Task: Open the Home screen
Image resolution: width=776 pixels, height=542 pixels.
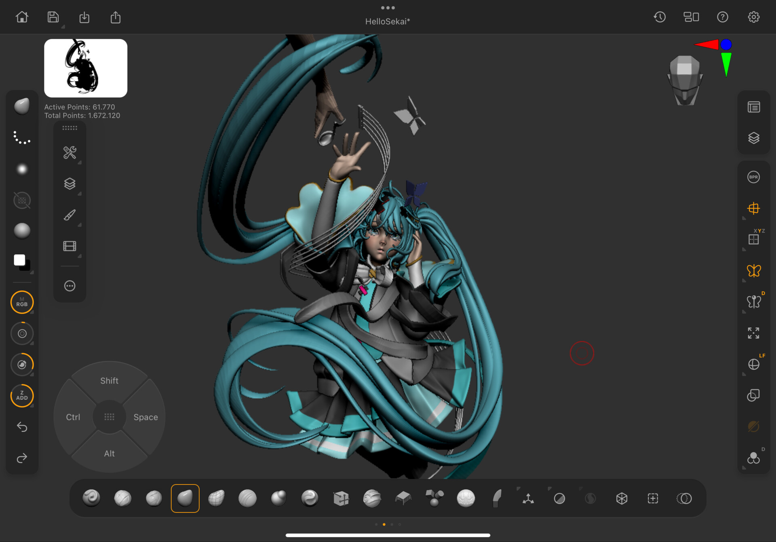Action: coord(22,17)
